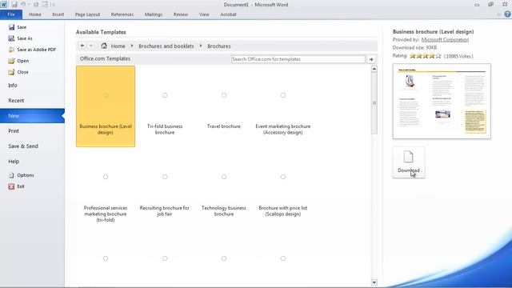Click the Home house icon in the breadcrumb
Image resolution: width=512 pixels, height=288 pixels.
(x=104, y=46)
